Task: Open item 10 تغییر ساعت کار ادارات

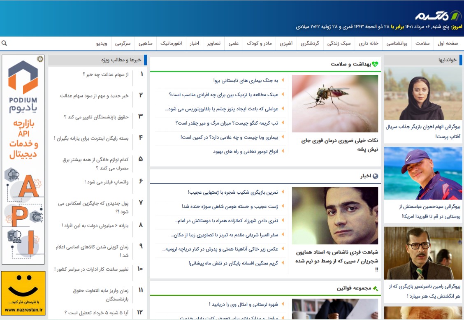Action: [91, 269]
